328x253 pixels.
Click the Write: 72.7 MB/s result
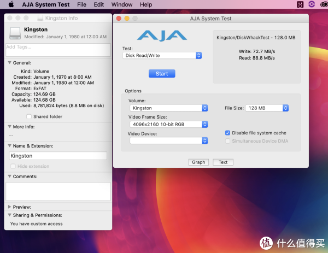click(x=257, y=51)
